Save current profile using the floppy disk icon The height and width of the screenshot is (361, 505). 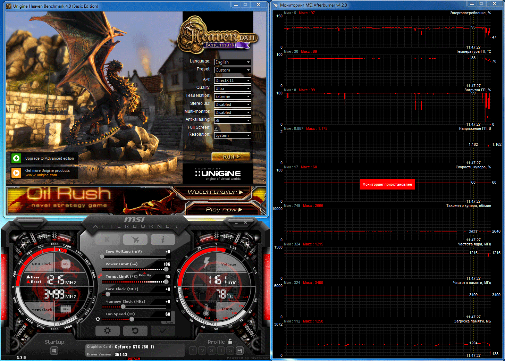point(239,351)
